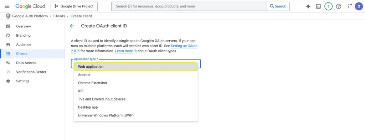The width and height of the screenshot is (365, 140).
Task: Click the external-link icon after 2.0
Action: (78, 51)
